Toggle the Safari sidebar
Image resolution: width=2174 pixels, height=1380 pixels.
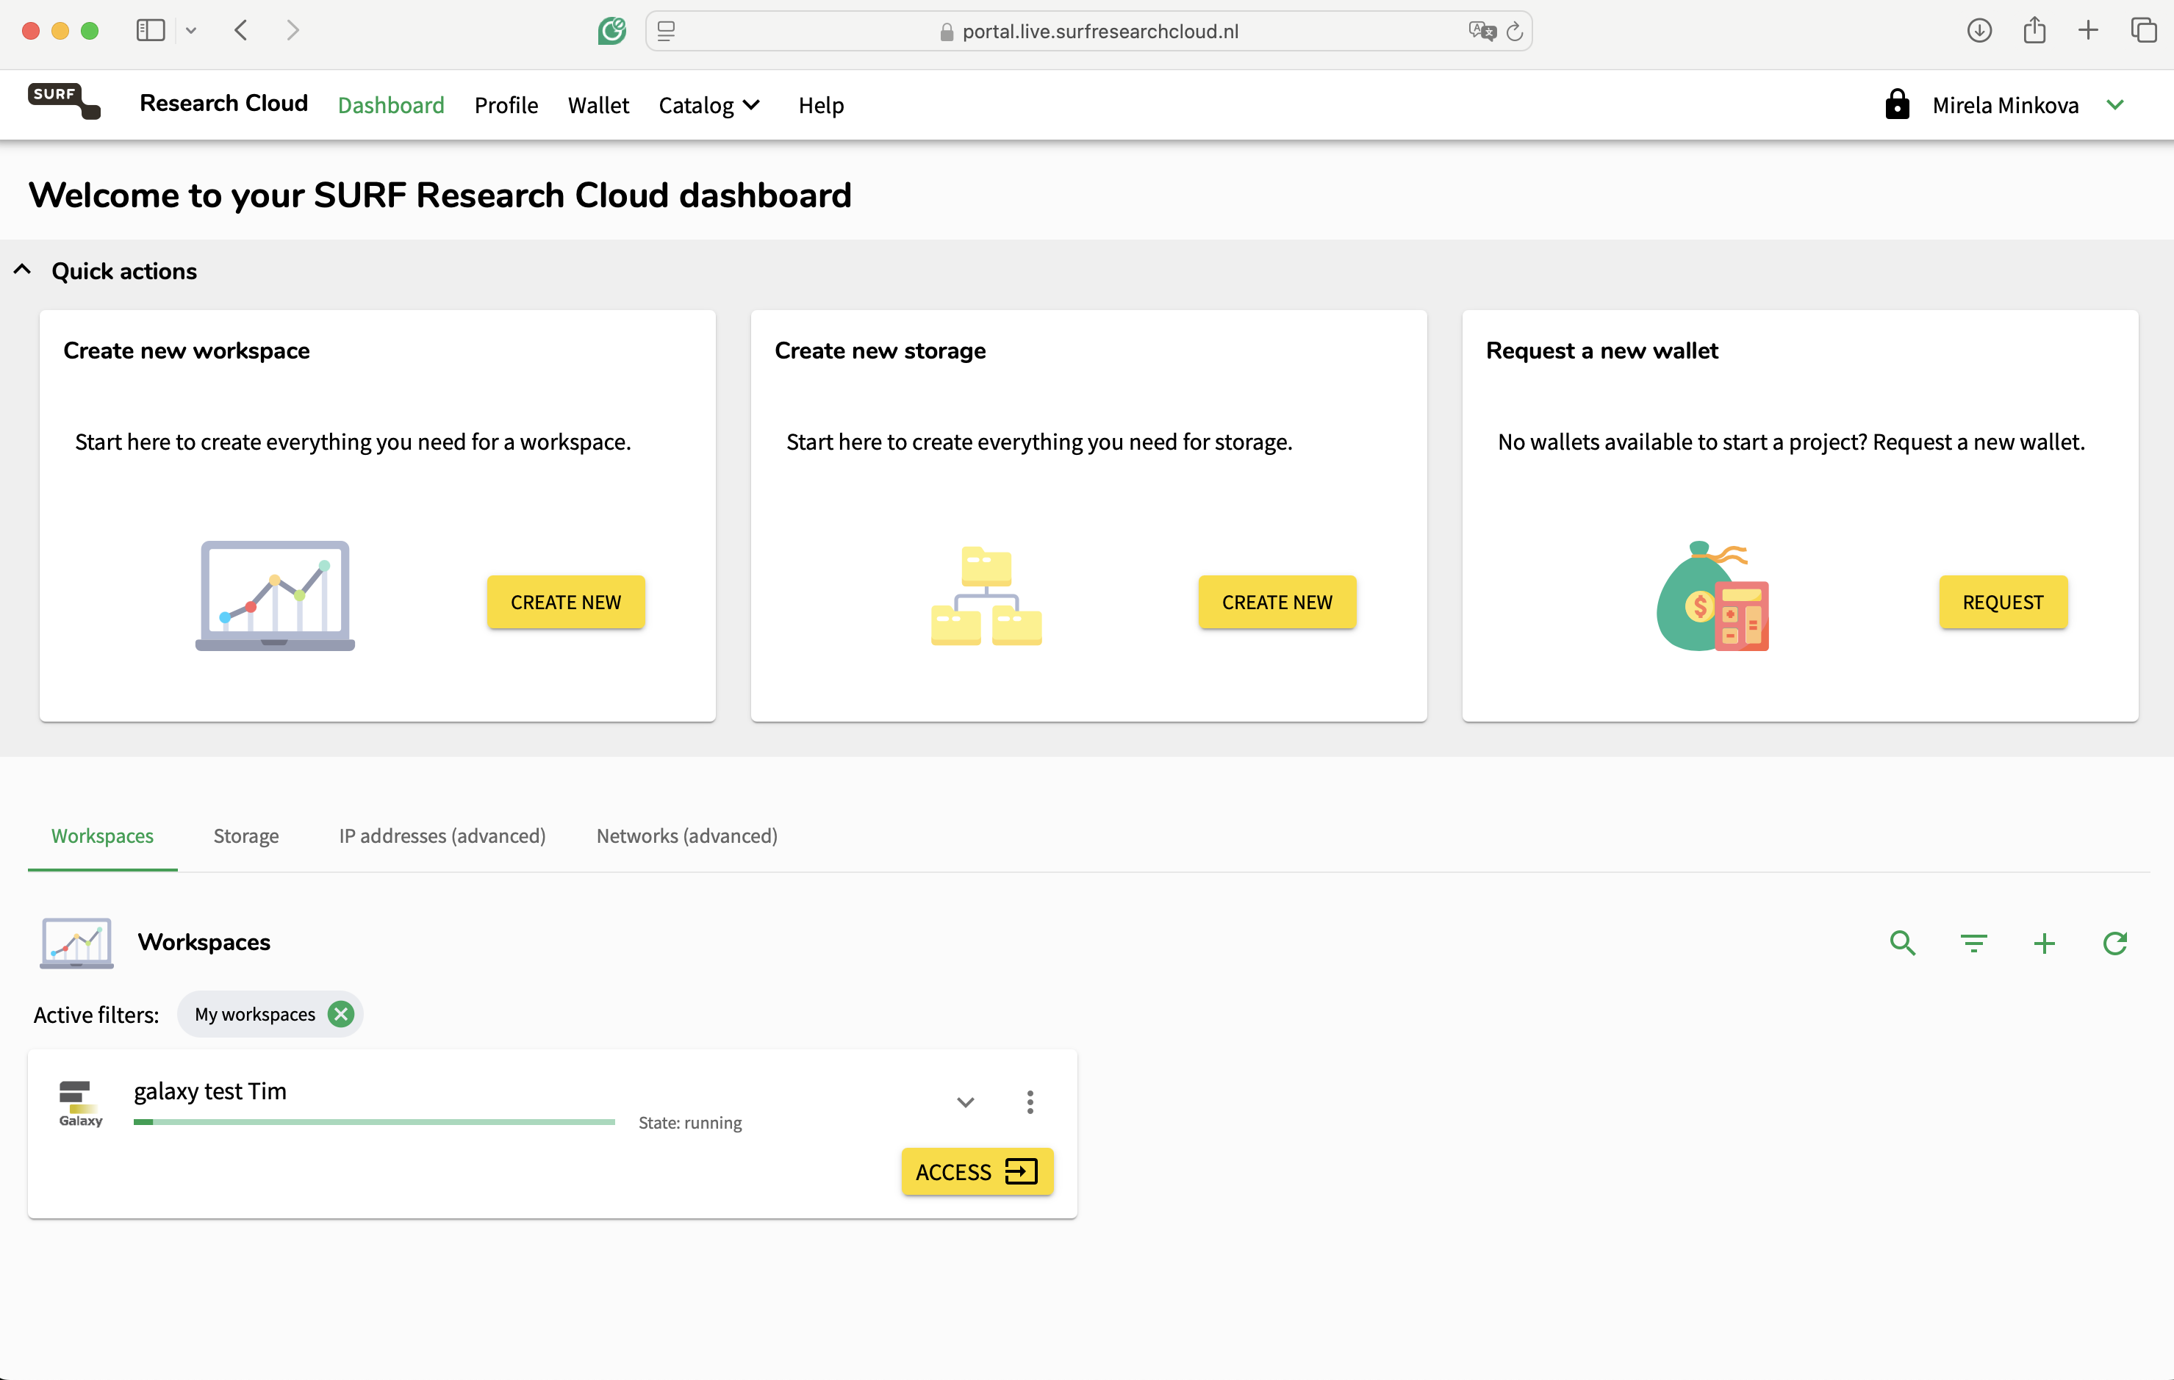click(151, 31)
